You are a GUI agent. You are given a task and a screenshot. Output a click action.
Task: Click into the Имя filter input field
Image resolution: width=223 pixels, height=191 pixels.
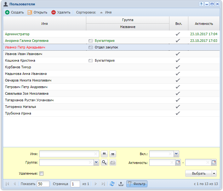[67, 154]
